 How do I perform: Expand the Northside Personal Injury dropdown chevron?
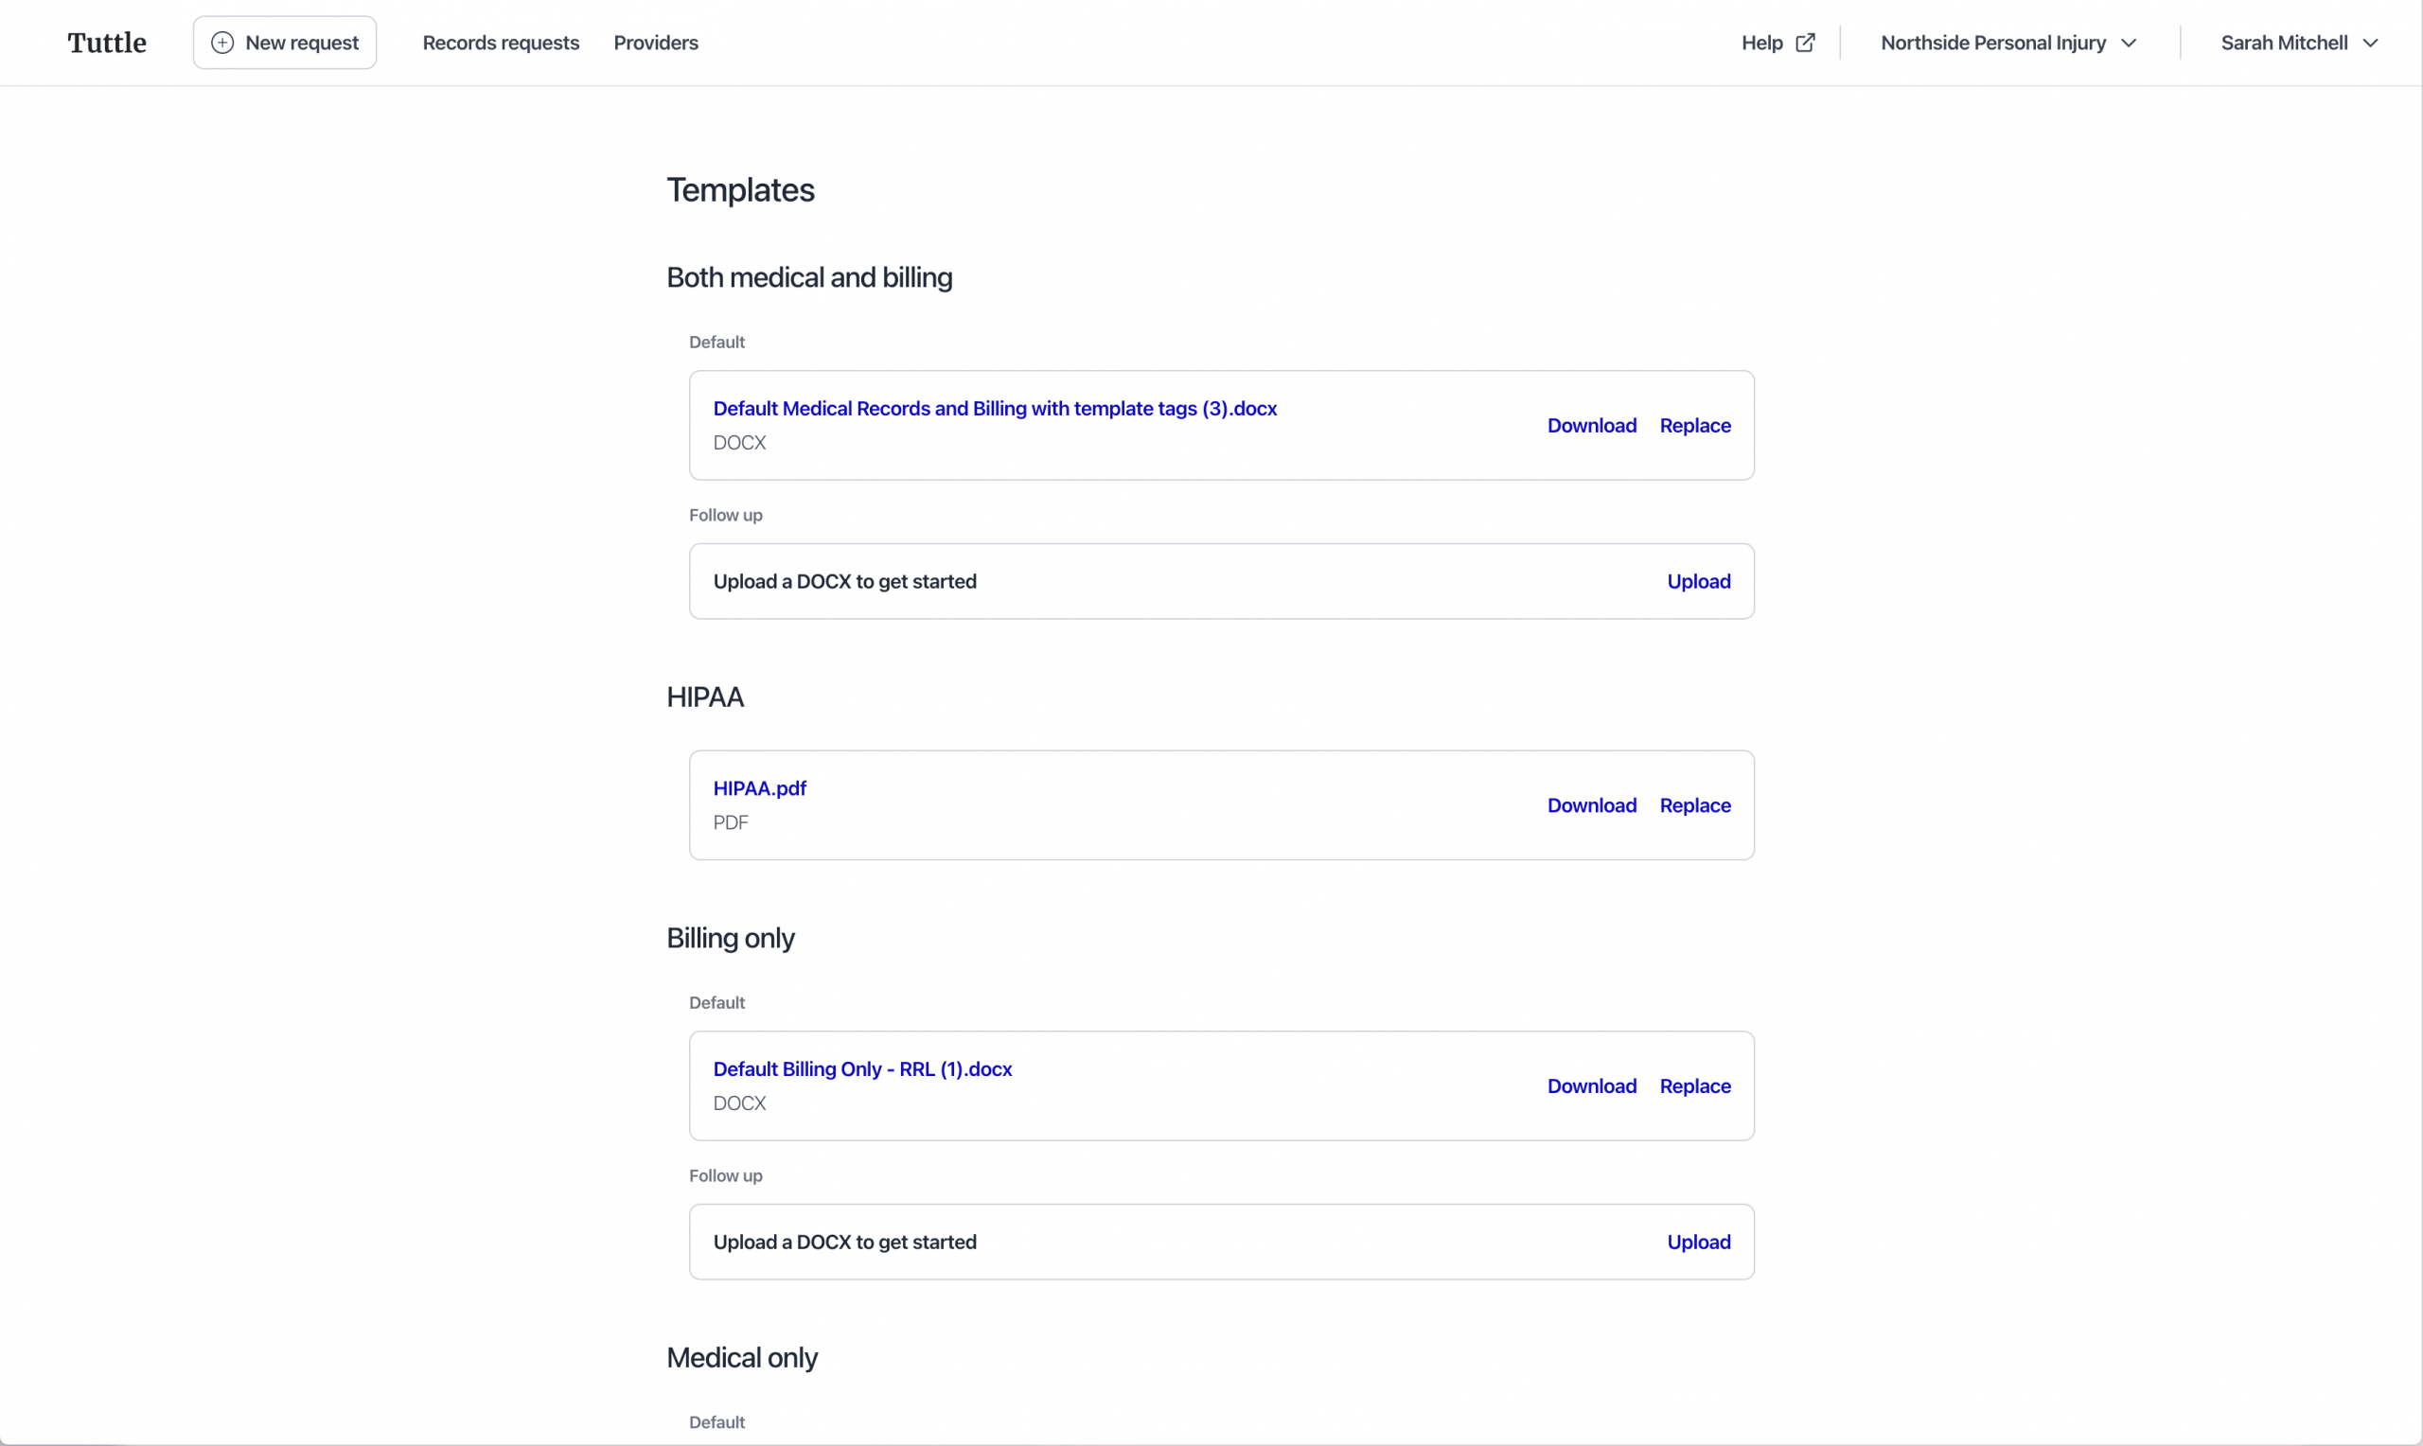tap(2129, 43)
